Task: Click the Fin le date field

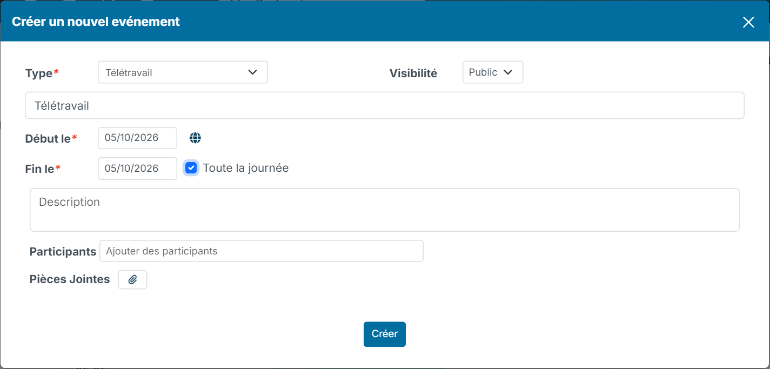Action: click(x=137, y=169)
